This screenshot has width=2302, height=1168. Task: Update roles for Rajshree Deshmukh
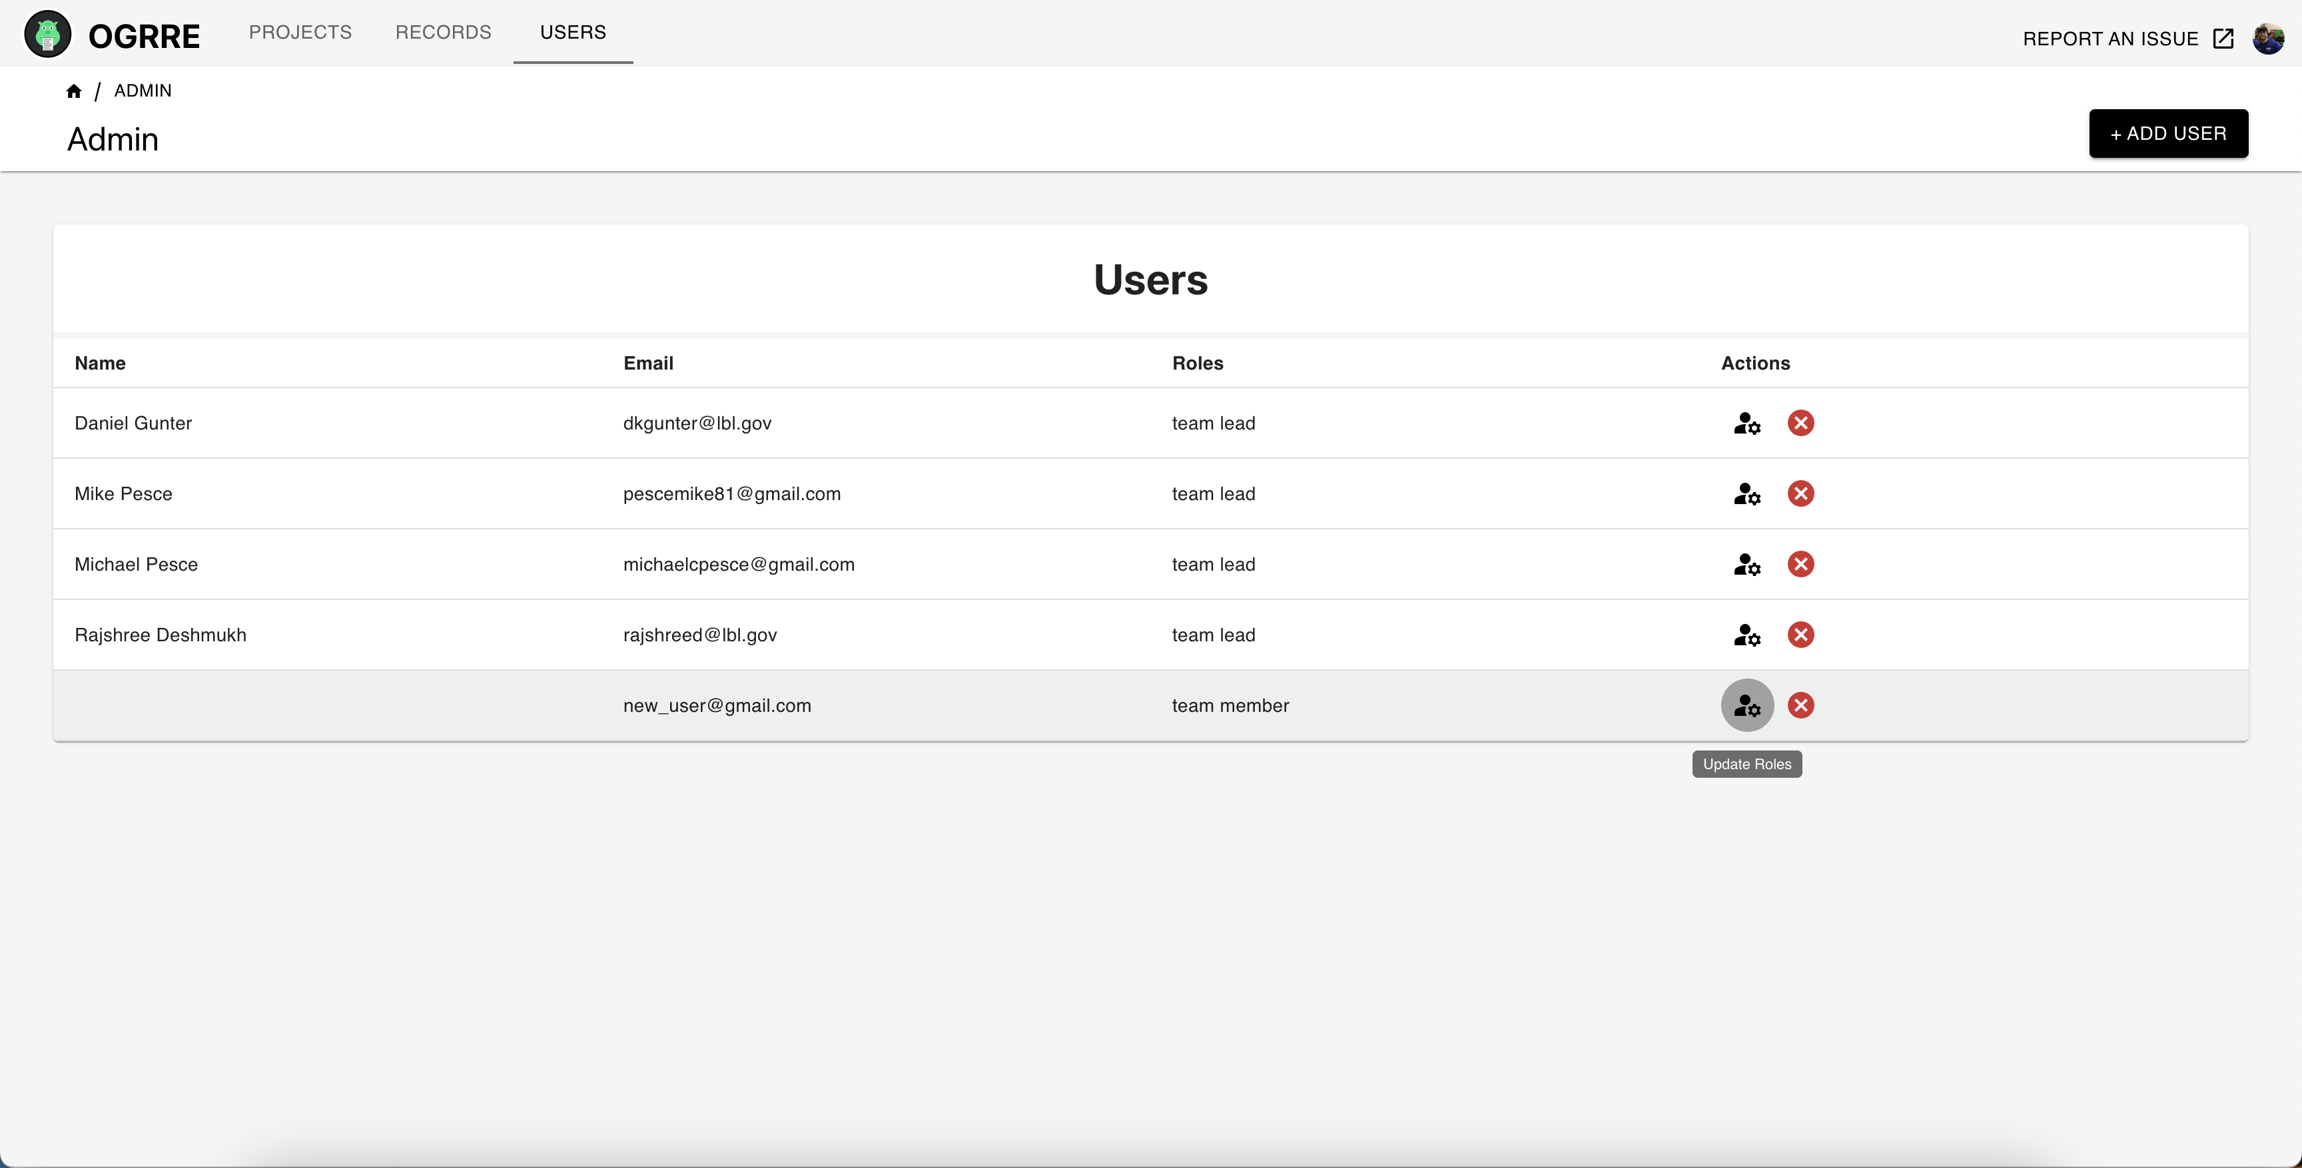point(1747,635)
